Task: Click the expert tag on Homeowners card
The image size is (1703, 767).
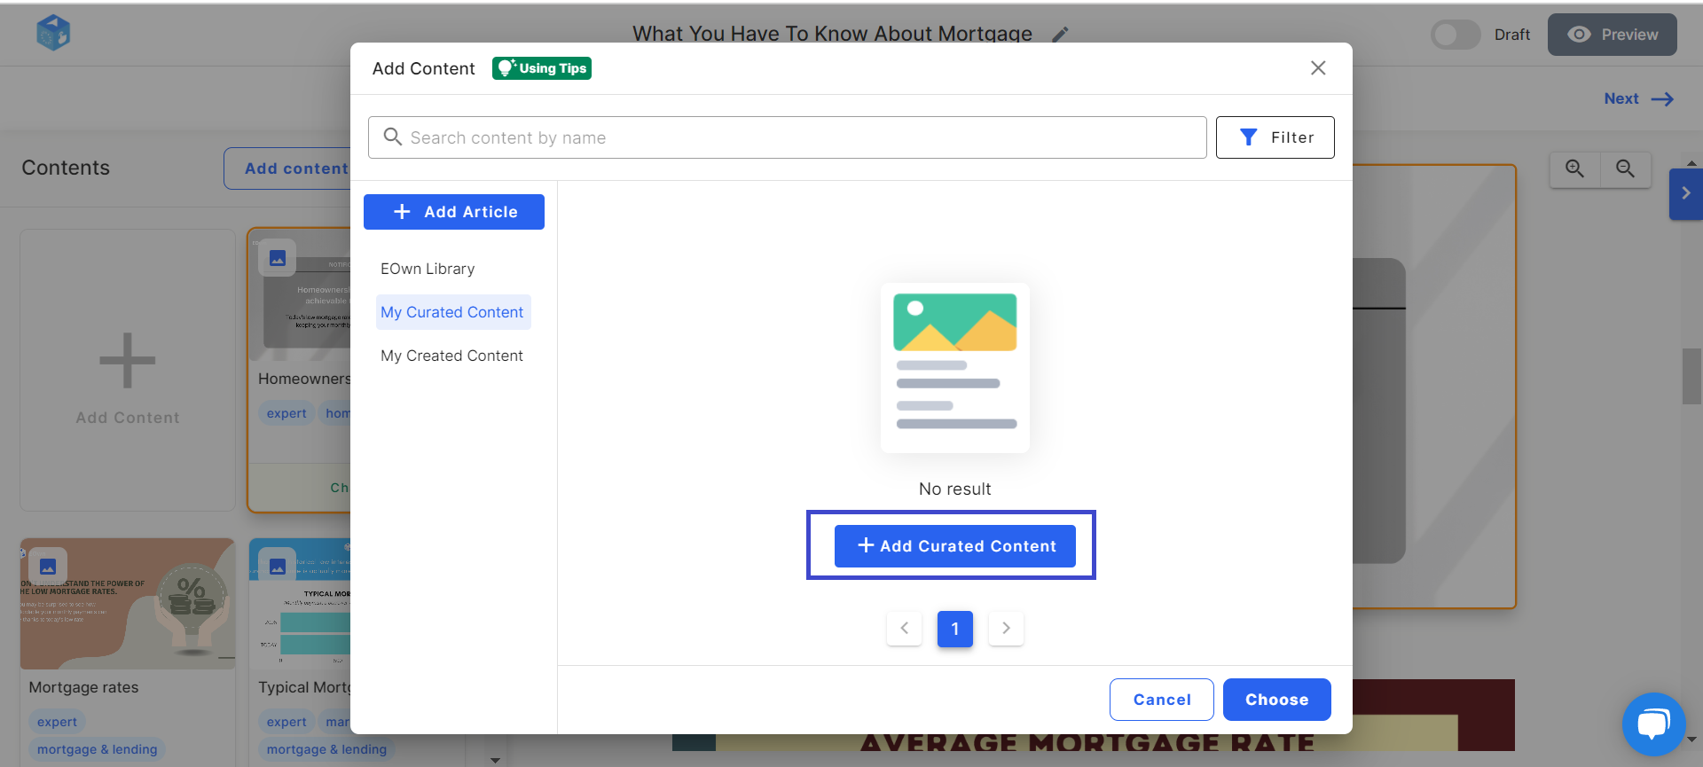Action: (x=286, y=413)
